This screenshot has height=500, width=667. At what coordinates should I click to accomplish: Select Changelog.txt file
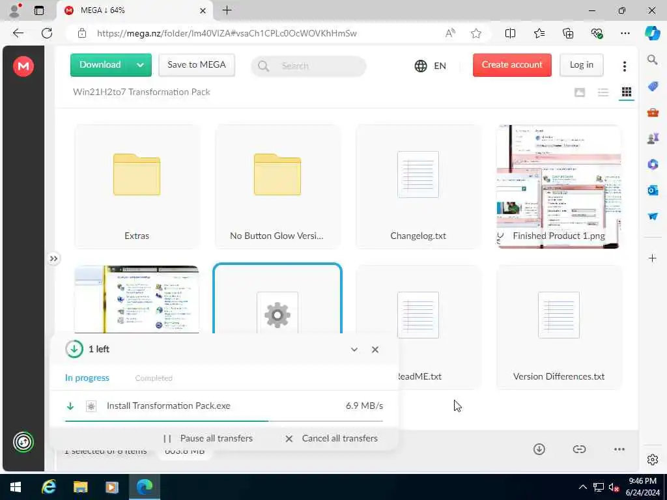tap(418, 186)
